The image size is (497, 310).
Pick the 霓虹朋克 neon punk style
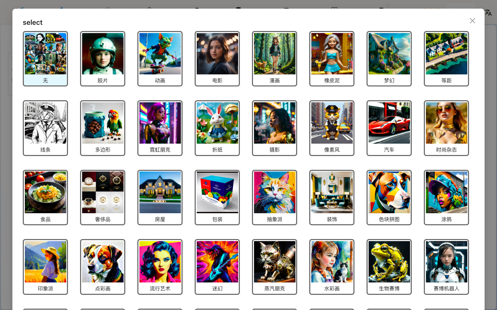point(160,128)
